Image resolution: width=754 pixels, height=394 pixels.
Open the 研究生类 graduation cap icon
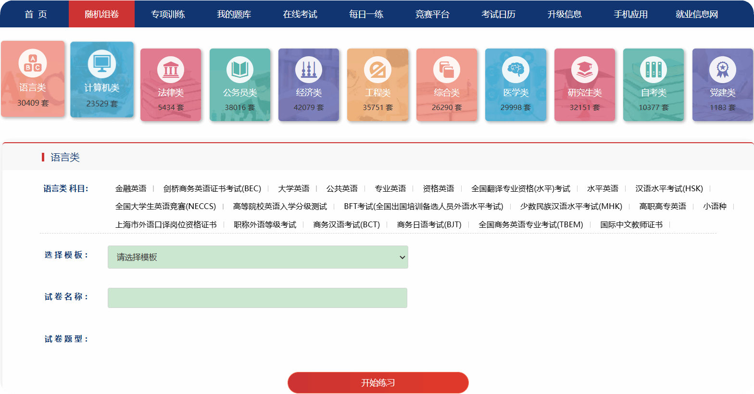point(585,70)
